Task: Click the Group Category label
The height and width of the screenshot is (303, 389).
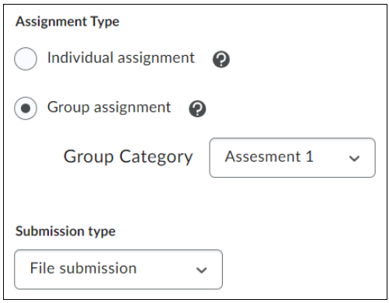Action: pyautogui.click(x=128, y=157)
